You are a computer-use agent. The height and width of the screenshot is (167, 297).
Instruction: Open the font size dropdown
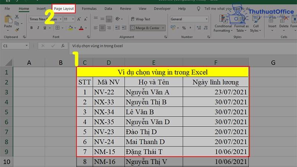[x=73, y=19]
